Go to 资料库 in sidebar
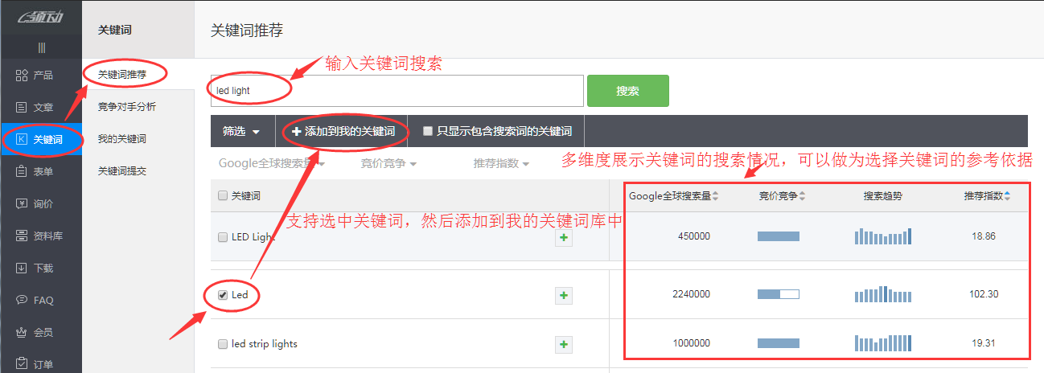Screen dimensions: 1044x373 tap(22, 236)
